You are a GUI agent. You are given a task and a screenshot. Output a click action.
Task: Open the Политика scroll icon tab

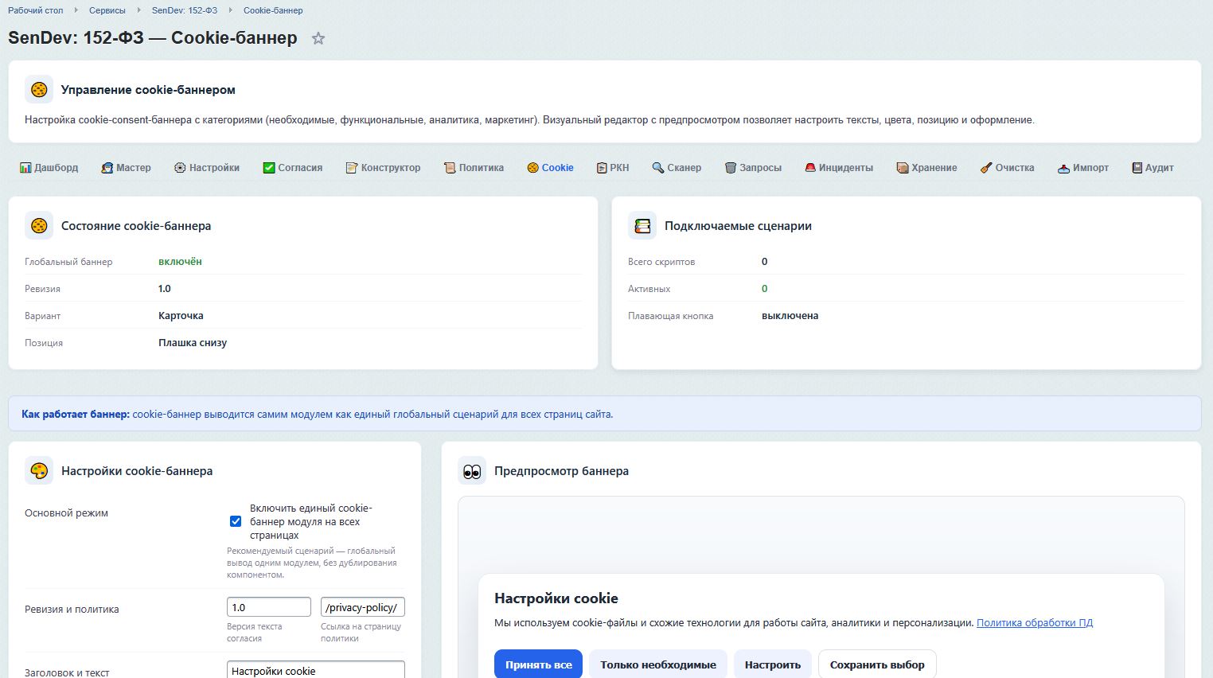474,168
